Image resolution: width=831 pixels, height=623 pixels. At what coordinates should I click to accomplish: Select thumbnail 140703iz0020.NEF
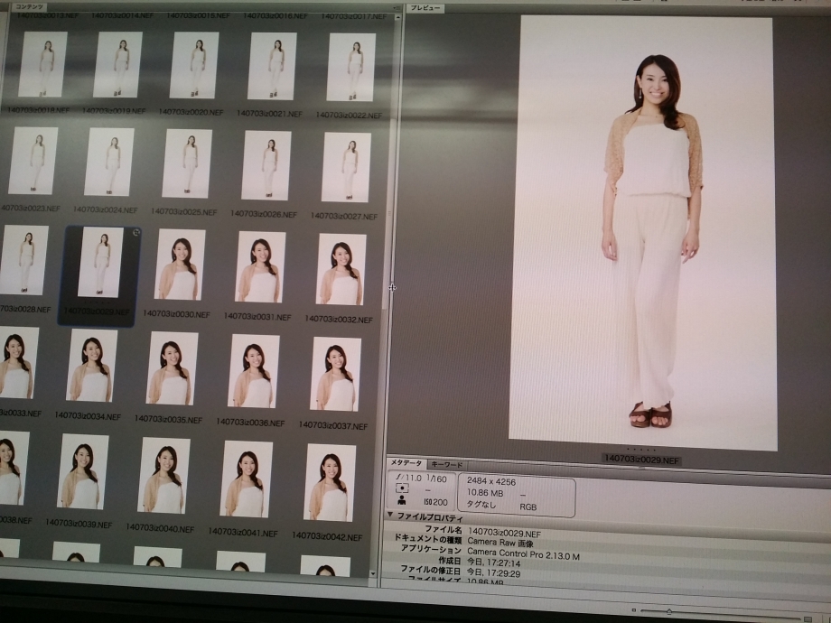[x=194, y=65]
